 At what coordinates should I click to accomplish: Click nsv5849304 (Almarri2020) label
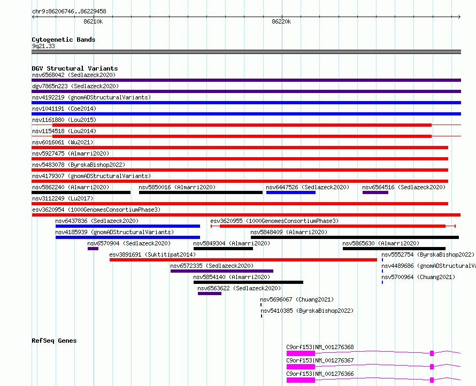[x=232, y=243]
